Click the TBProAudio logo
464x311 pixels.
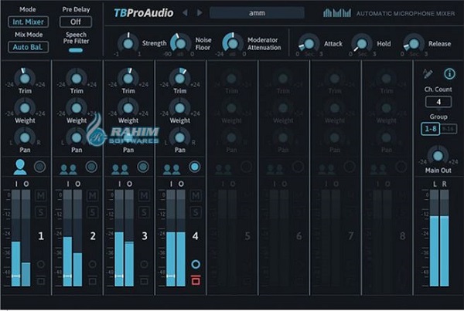144,13
